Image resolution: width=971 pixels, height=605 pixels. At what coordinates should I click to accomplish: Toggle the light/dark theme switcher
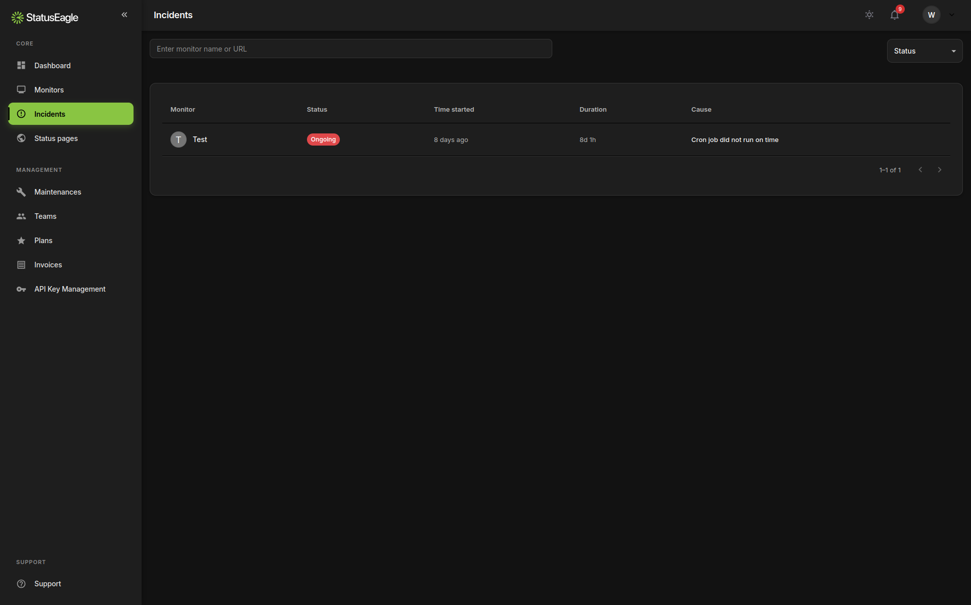pos(869,15)
